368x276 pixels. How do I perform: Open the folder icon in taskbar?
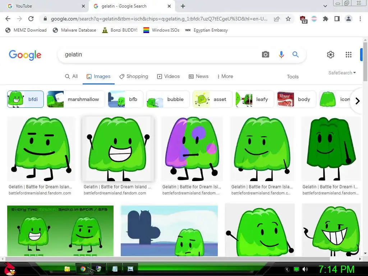click(67, 269)
